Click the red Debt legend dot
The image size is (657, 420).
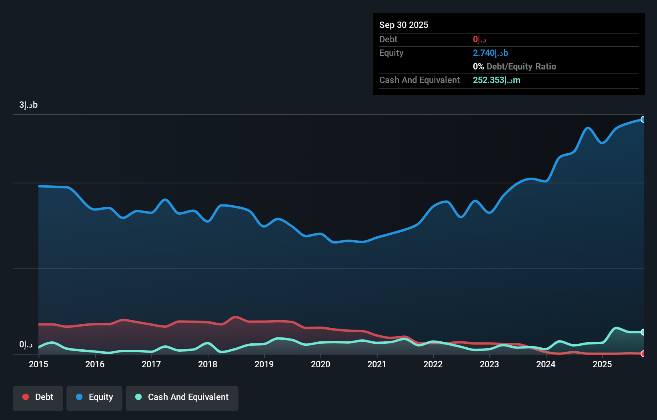click(26, 397)
